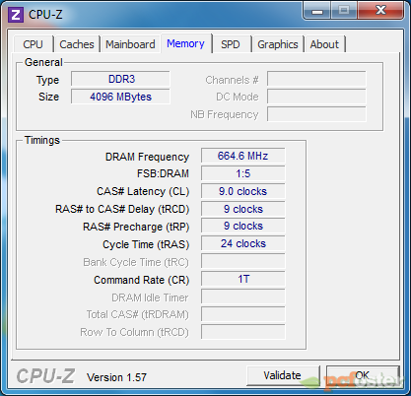
Task: Click the empty DRAM Idle Timer field
Action: (x=243, y=297)
